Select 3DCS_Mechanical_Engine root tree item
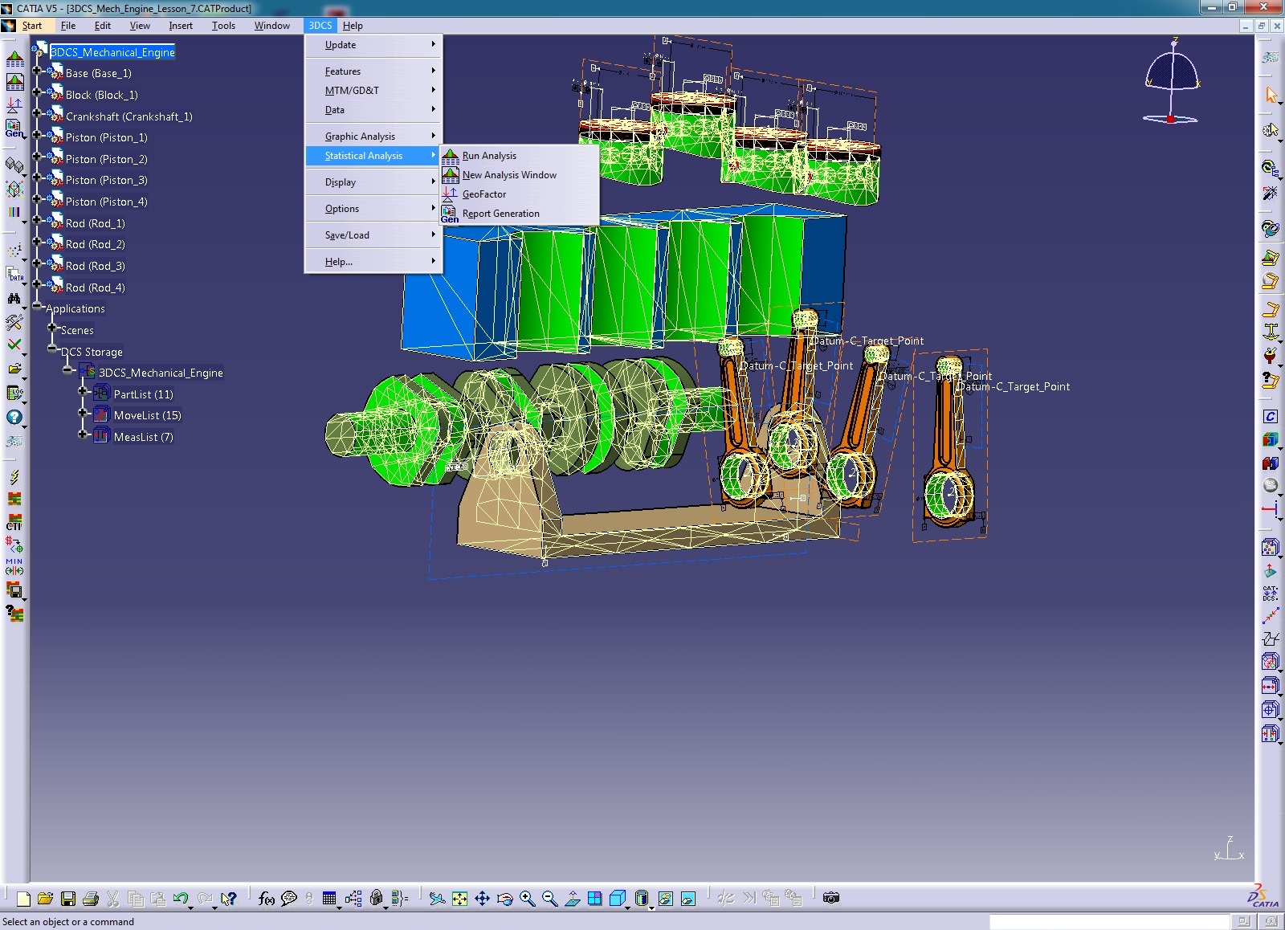 pos(112,52)
